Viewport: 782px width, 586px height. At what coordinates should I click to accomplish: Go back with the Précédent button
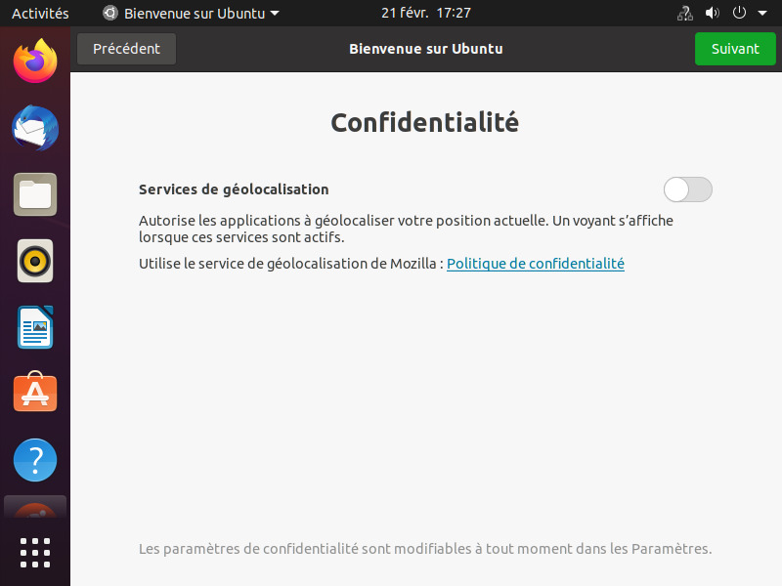126,49
